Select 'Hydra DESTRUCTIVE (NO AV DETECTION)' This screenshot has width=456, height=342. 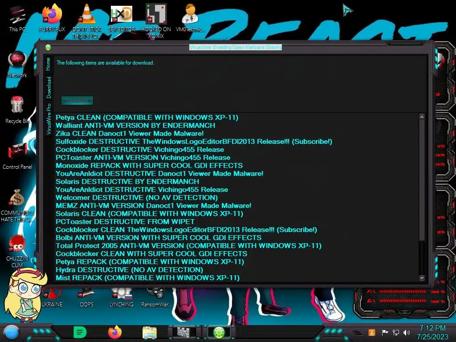130,269
